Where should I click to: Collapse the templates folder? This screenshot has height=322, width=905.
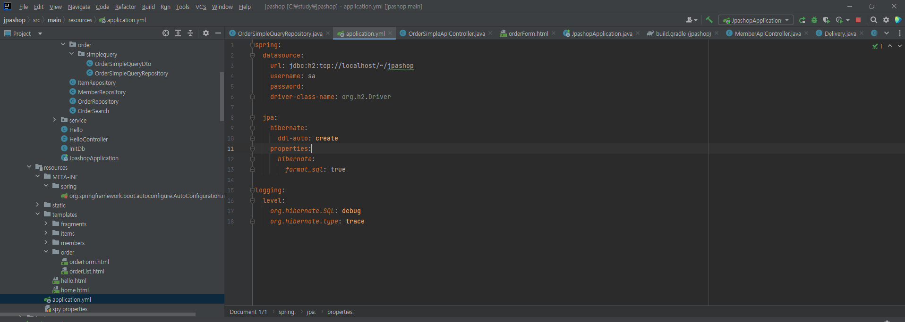click(x=38, y=214)
